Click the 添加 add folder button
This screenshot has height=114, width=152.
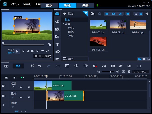(68, 14)
